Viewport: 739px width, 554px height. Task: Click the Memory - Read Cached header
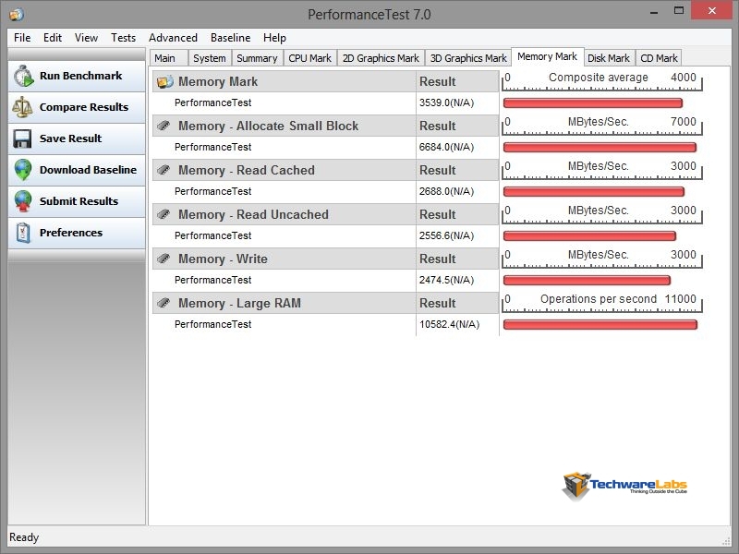[x=247, y=170]
